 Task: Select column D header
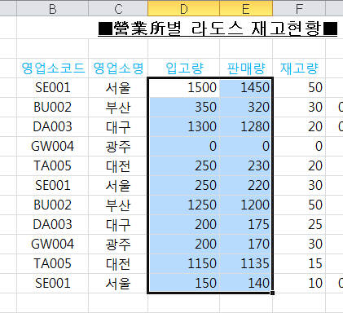[x=183, y=8]
